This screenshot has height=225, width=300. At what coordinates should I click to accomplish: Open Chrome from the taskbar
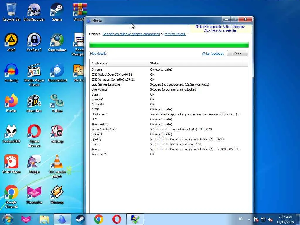98,219
